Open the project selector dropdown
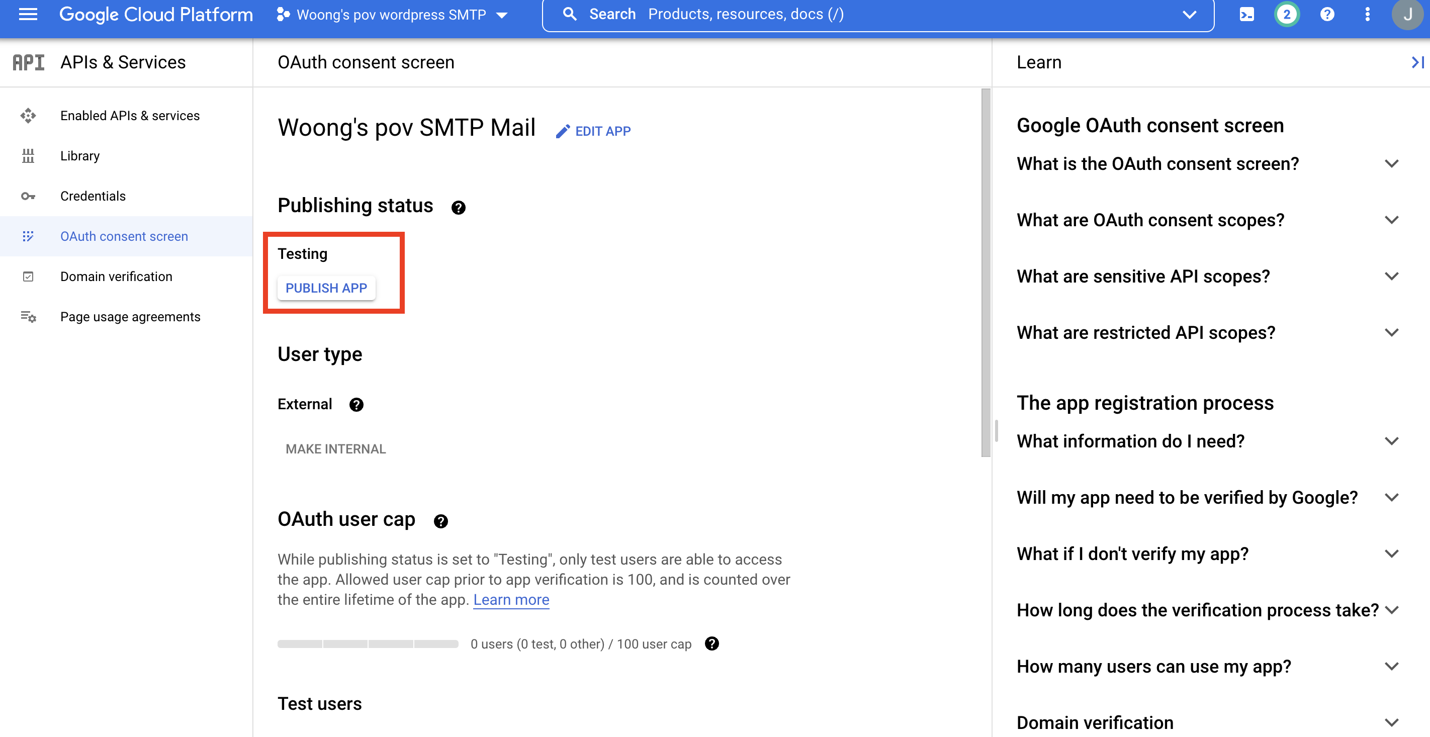This screenshot has width=1430, height=737. point(392,15)
